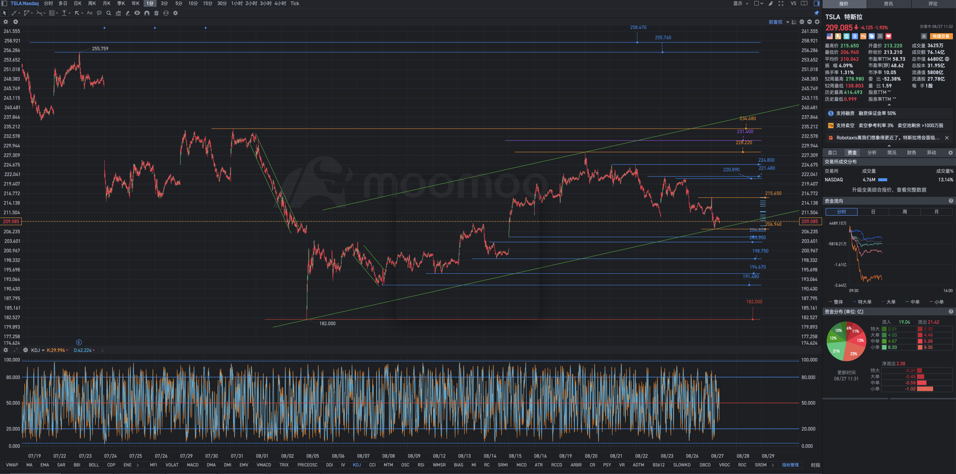
Task: Select the Aa text annotation tool
Action: point(90,13)
